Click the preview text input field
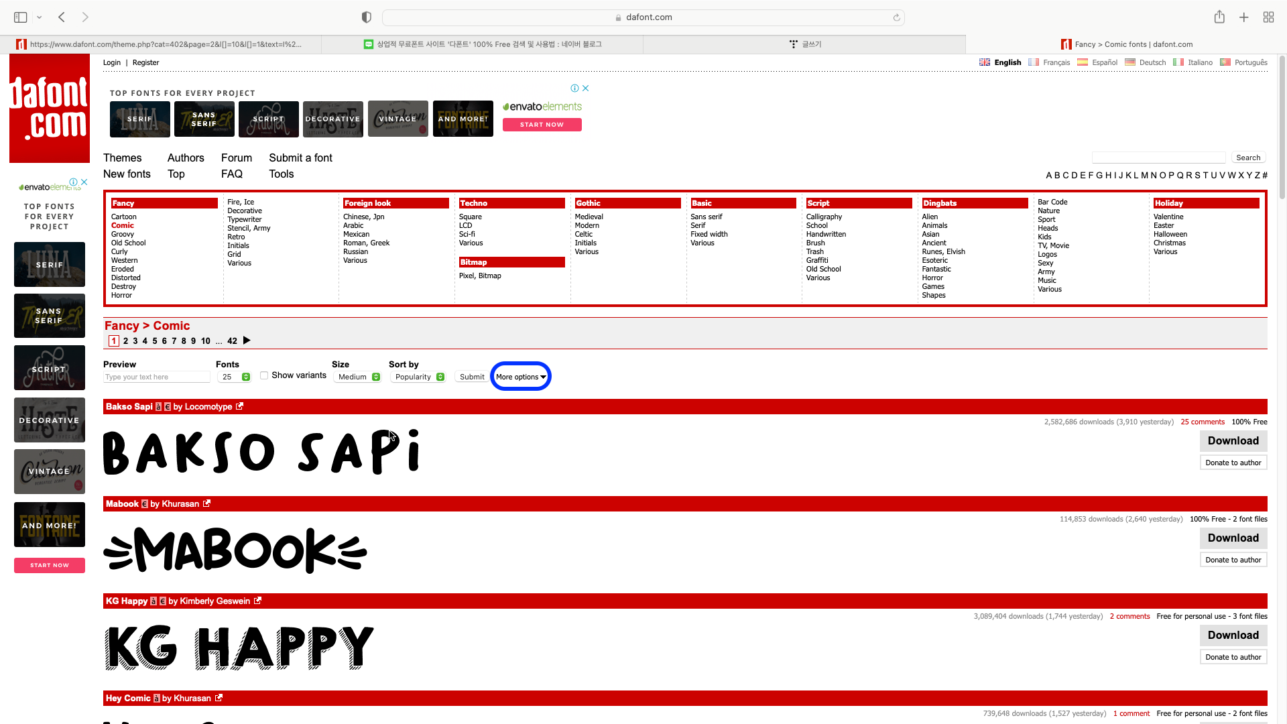The width and height of the screenshot is (1287, 724). pyautogui.click(x=157, y=377)
